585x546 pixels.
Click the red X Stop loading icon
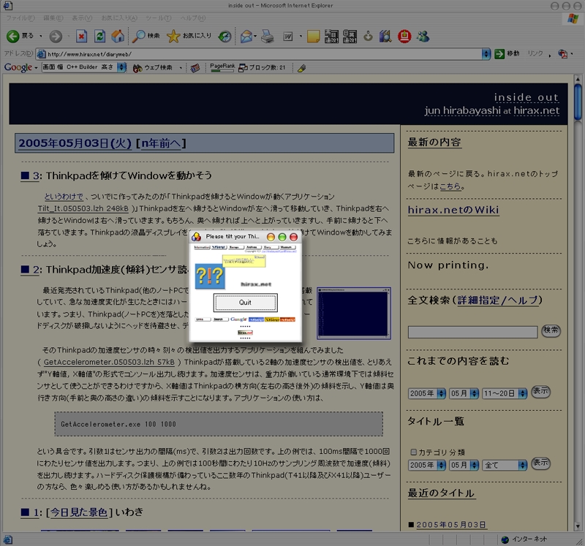81,36
